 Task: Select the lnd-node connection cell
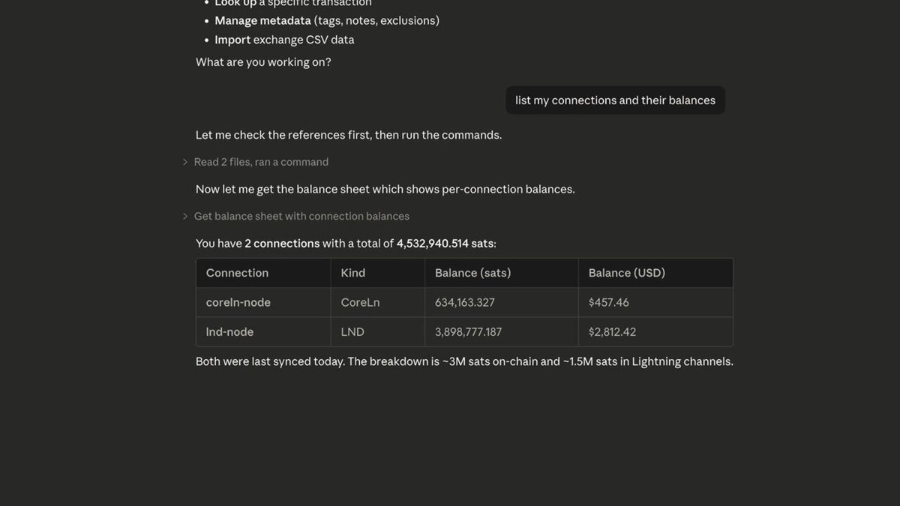[263, 331]
